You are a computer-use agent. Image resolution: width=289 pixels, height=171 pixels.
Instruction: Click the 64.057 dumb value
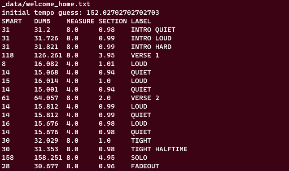46,98
